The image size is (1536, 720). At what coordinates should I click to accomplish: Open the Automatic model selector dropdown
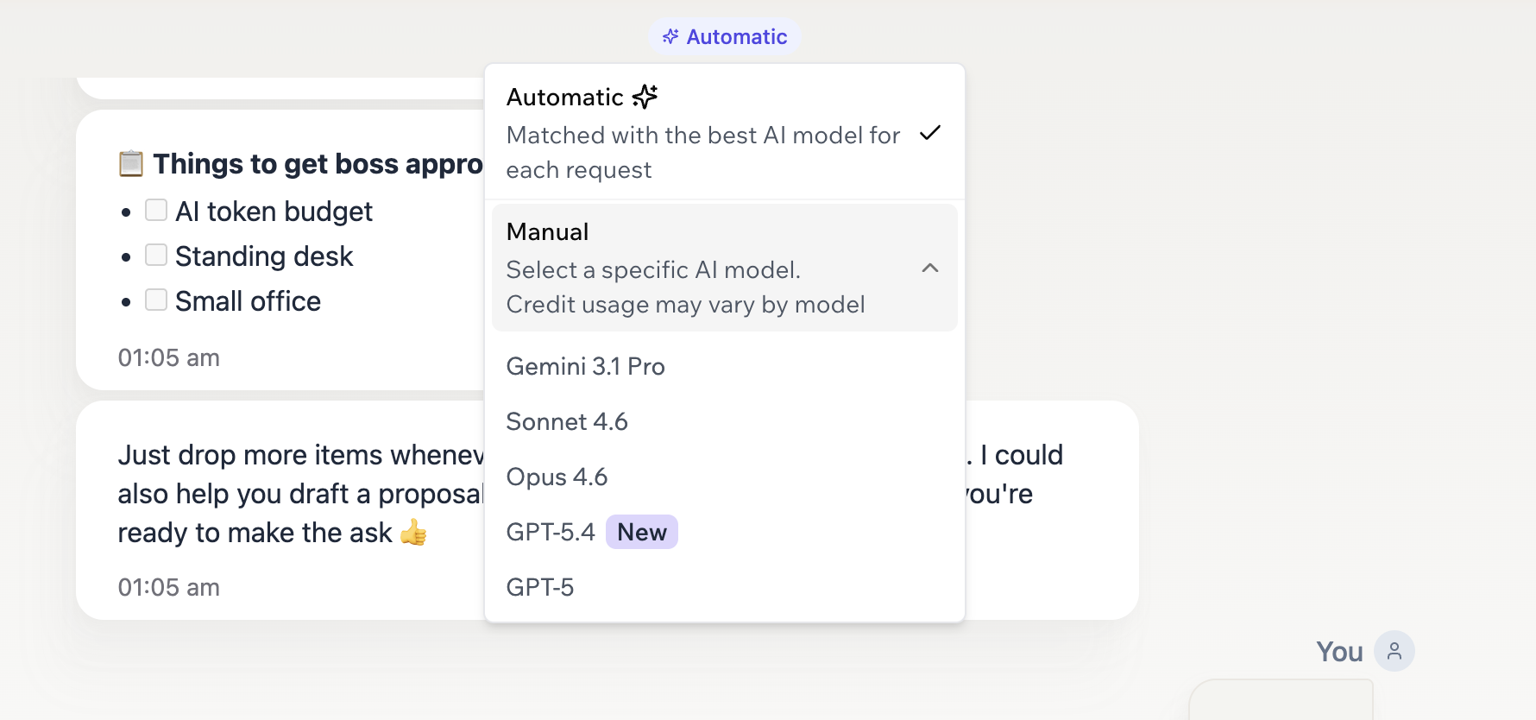725,36
